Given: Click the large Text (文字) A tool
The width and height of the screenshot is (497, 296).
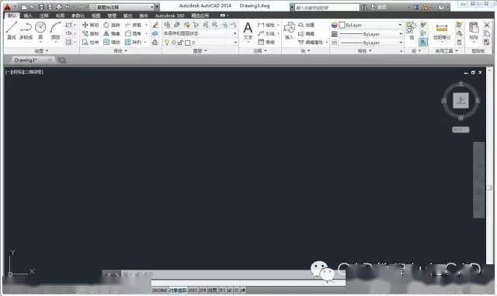Looking at the screenshot, I should point(248,31).
